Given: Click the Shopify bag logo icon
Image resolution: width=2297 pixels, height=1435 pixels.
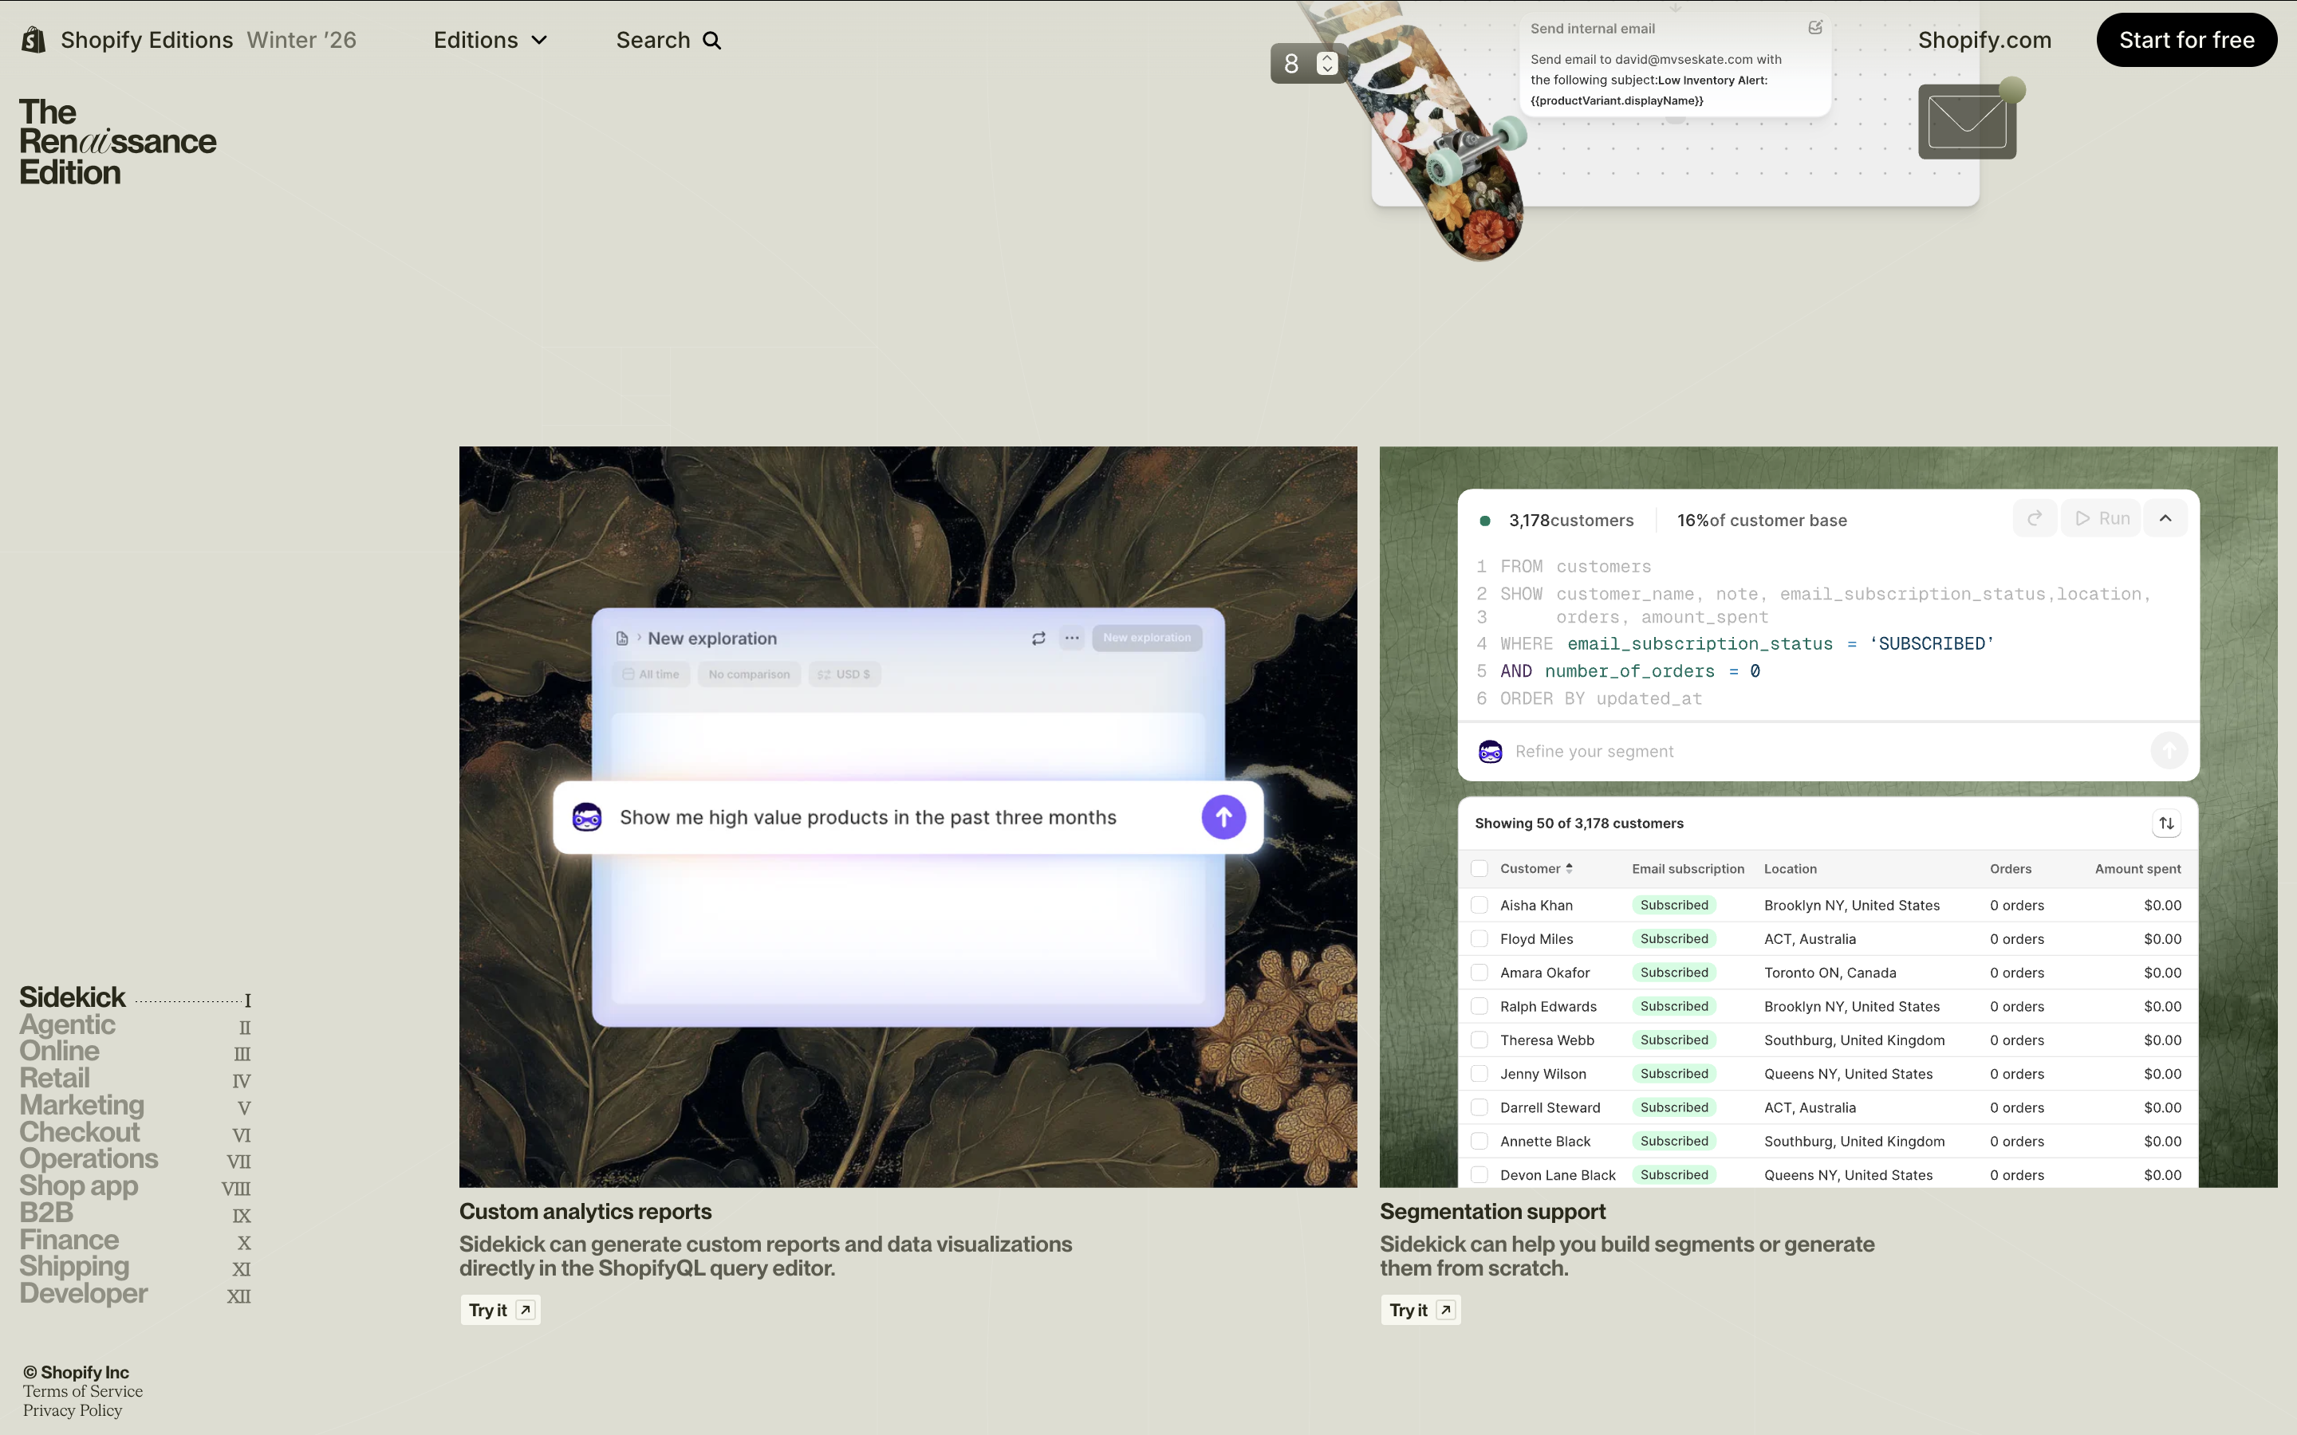Looking at the screenshot, I should pyautogui.click(x=34, y=40).
